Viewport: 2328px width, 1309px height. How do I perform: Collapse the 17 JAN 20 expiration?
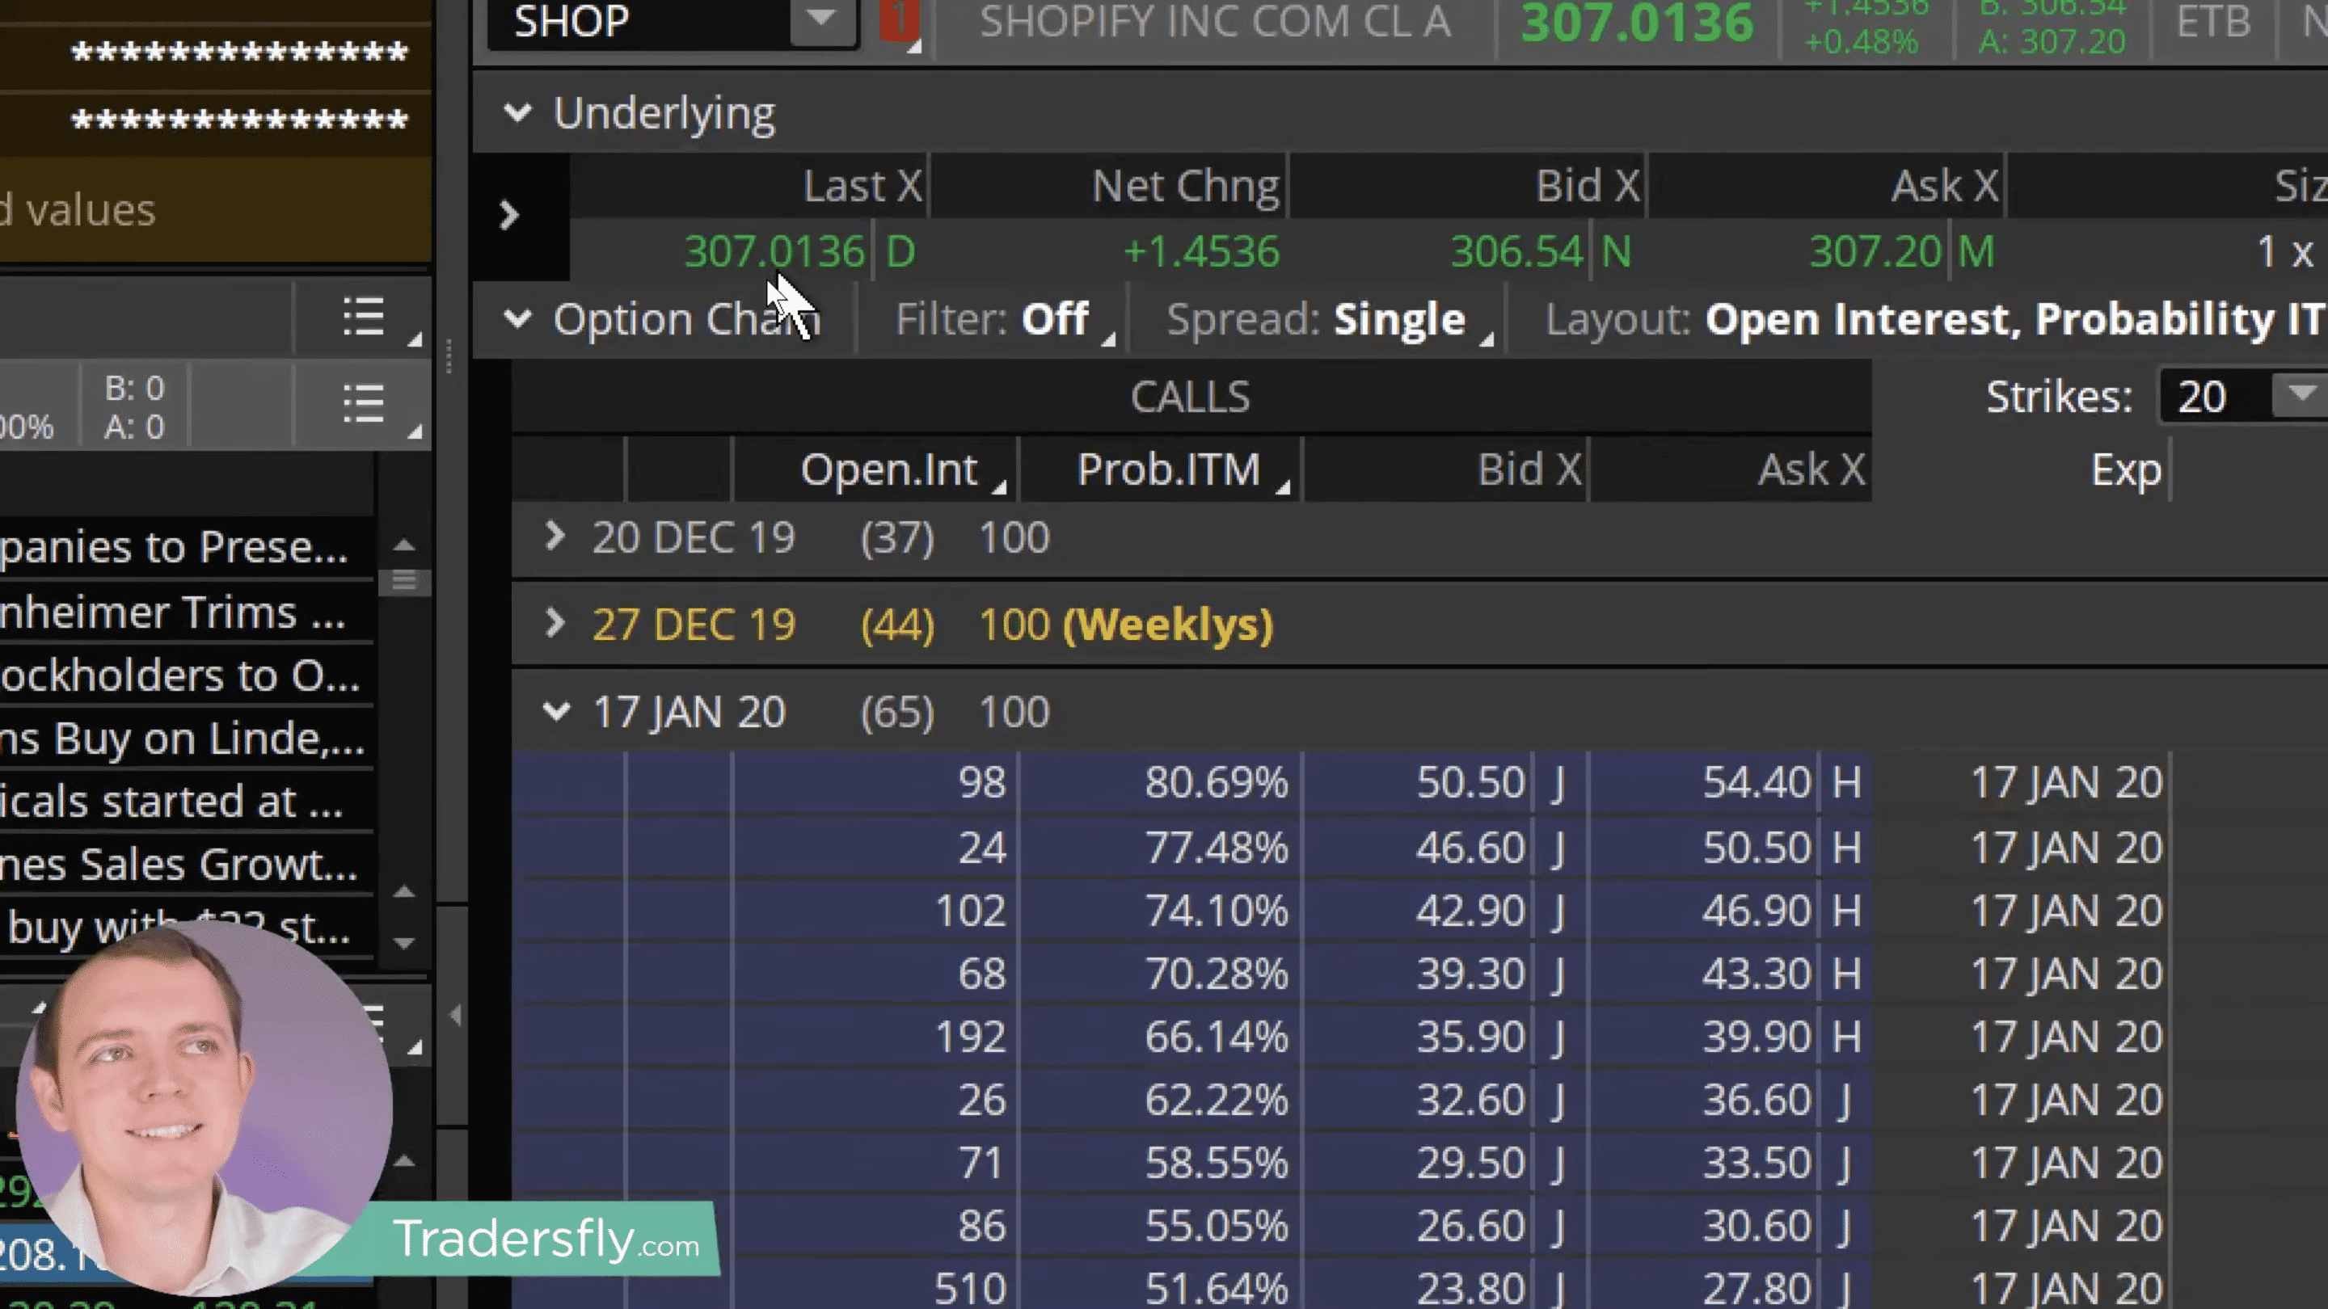(557, 711)
